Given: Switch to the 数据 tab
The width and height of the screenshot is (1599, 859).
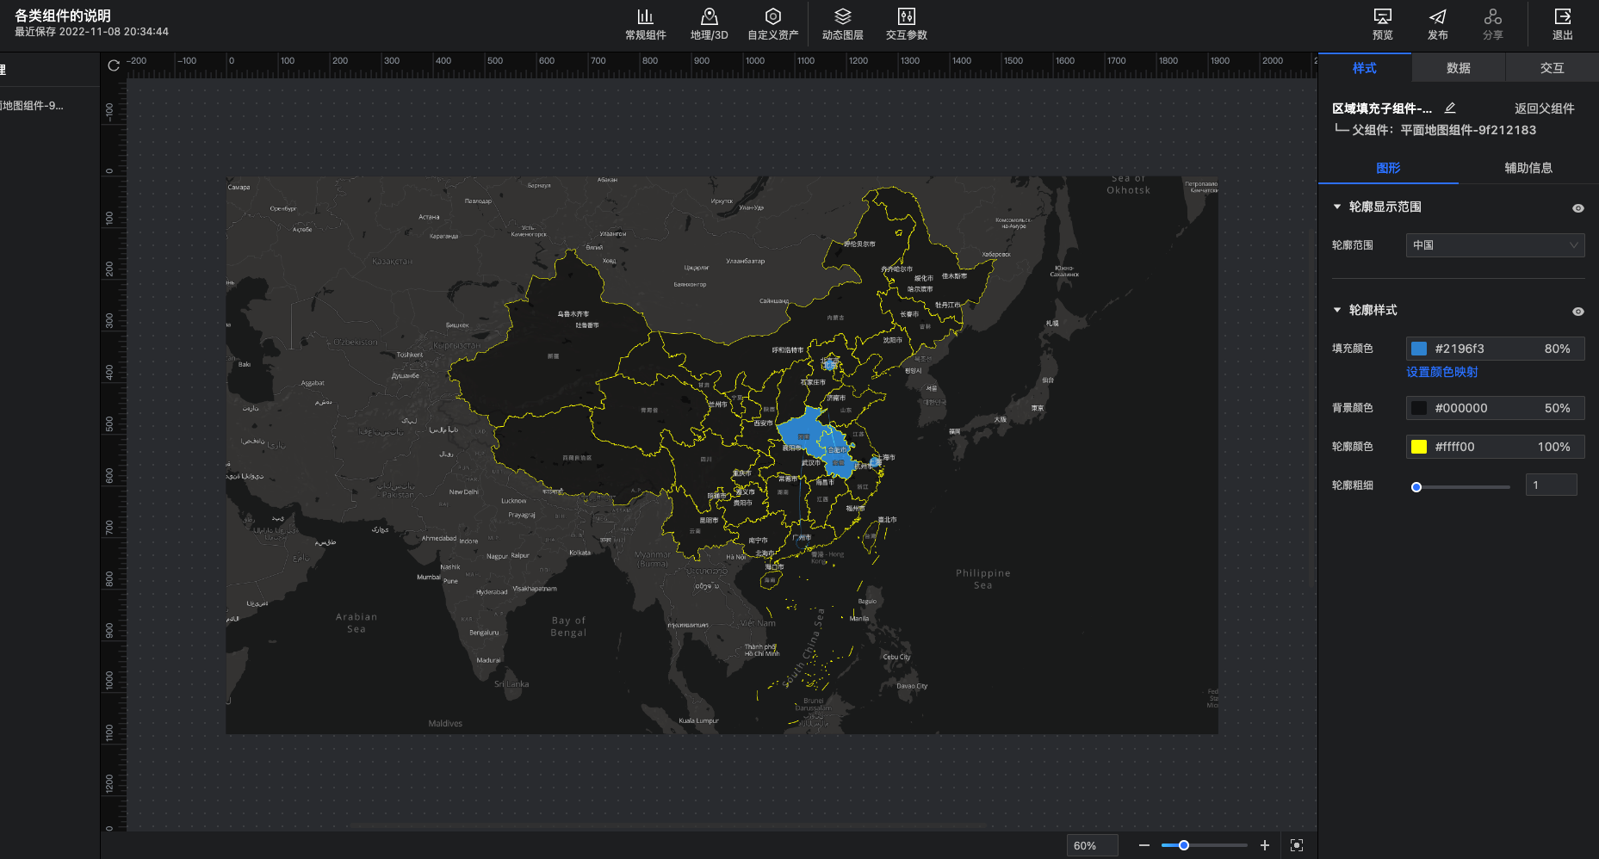Looking at the screenshot, I should coord(1458,68).
